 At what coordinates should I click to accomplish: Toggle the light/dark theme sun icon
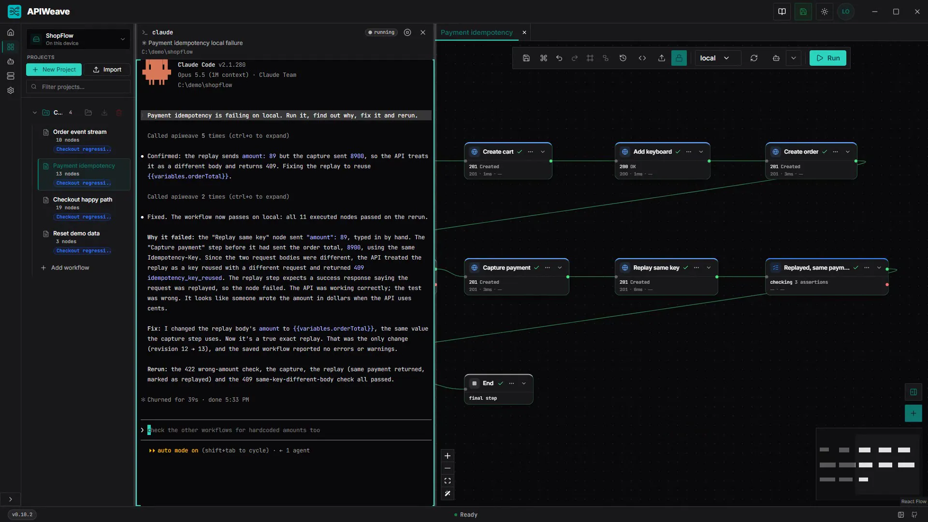point(825,12)
